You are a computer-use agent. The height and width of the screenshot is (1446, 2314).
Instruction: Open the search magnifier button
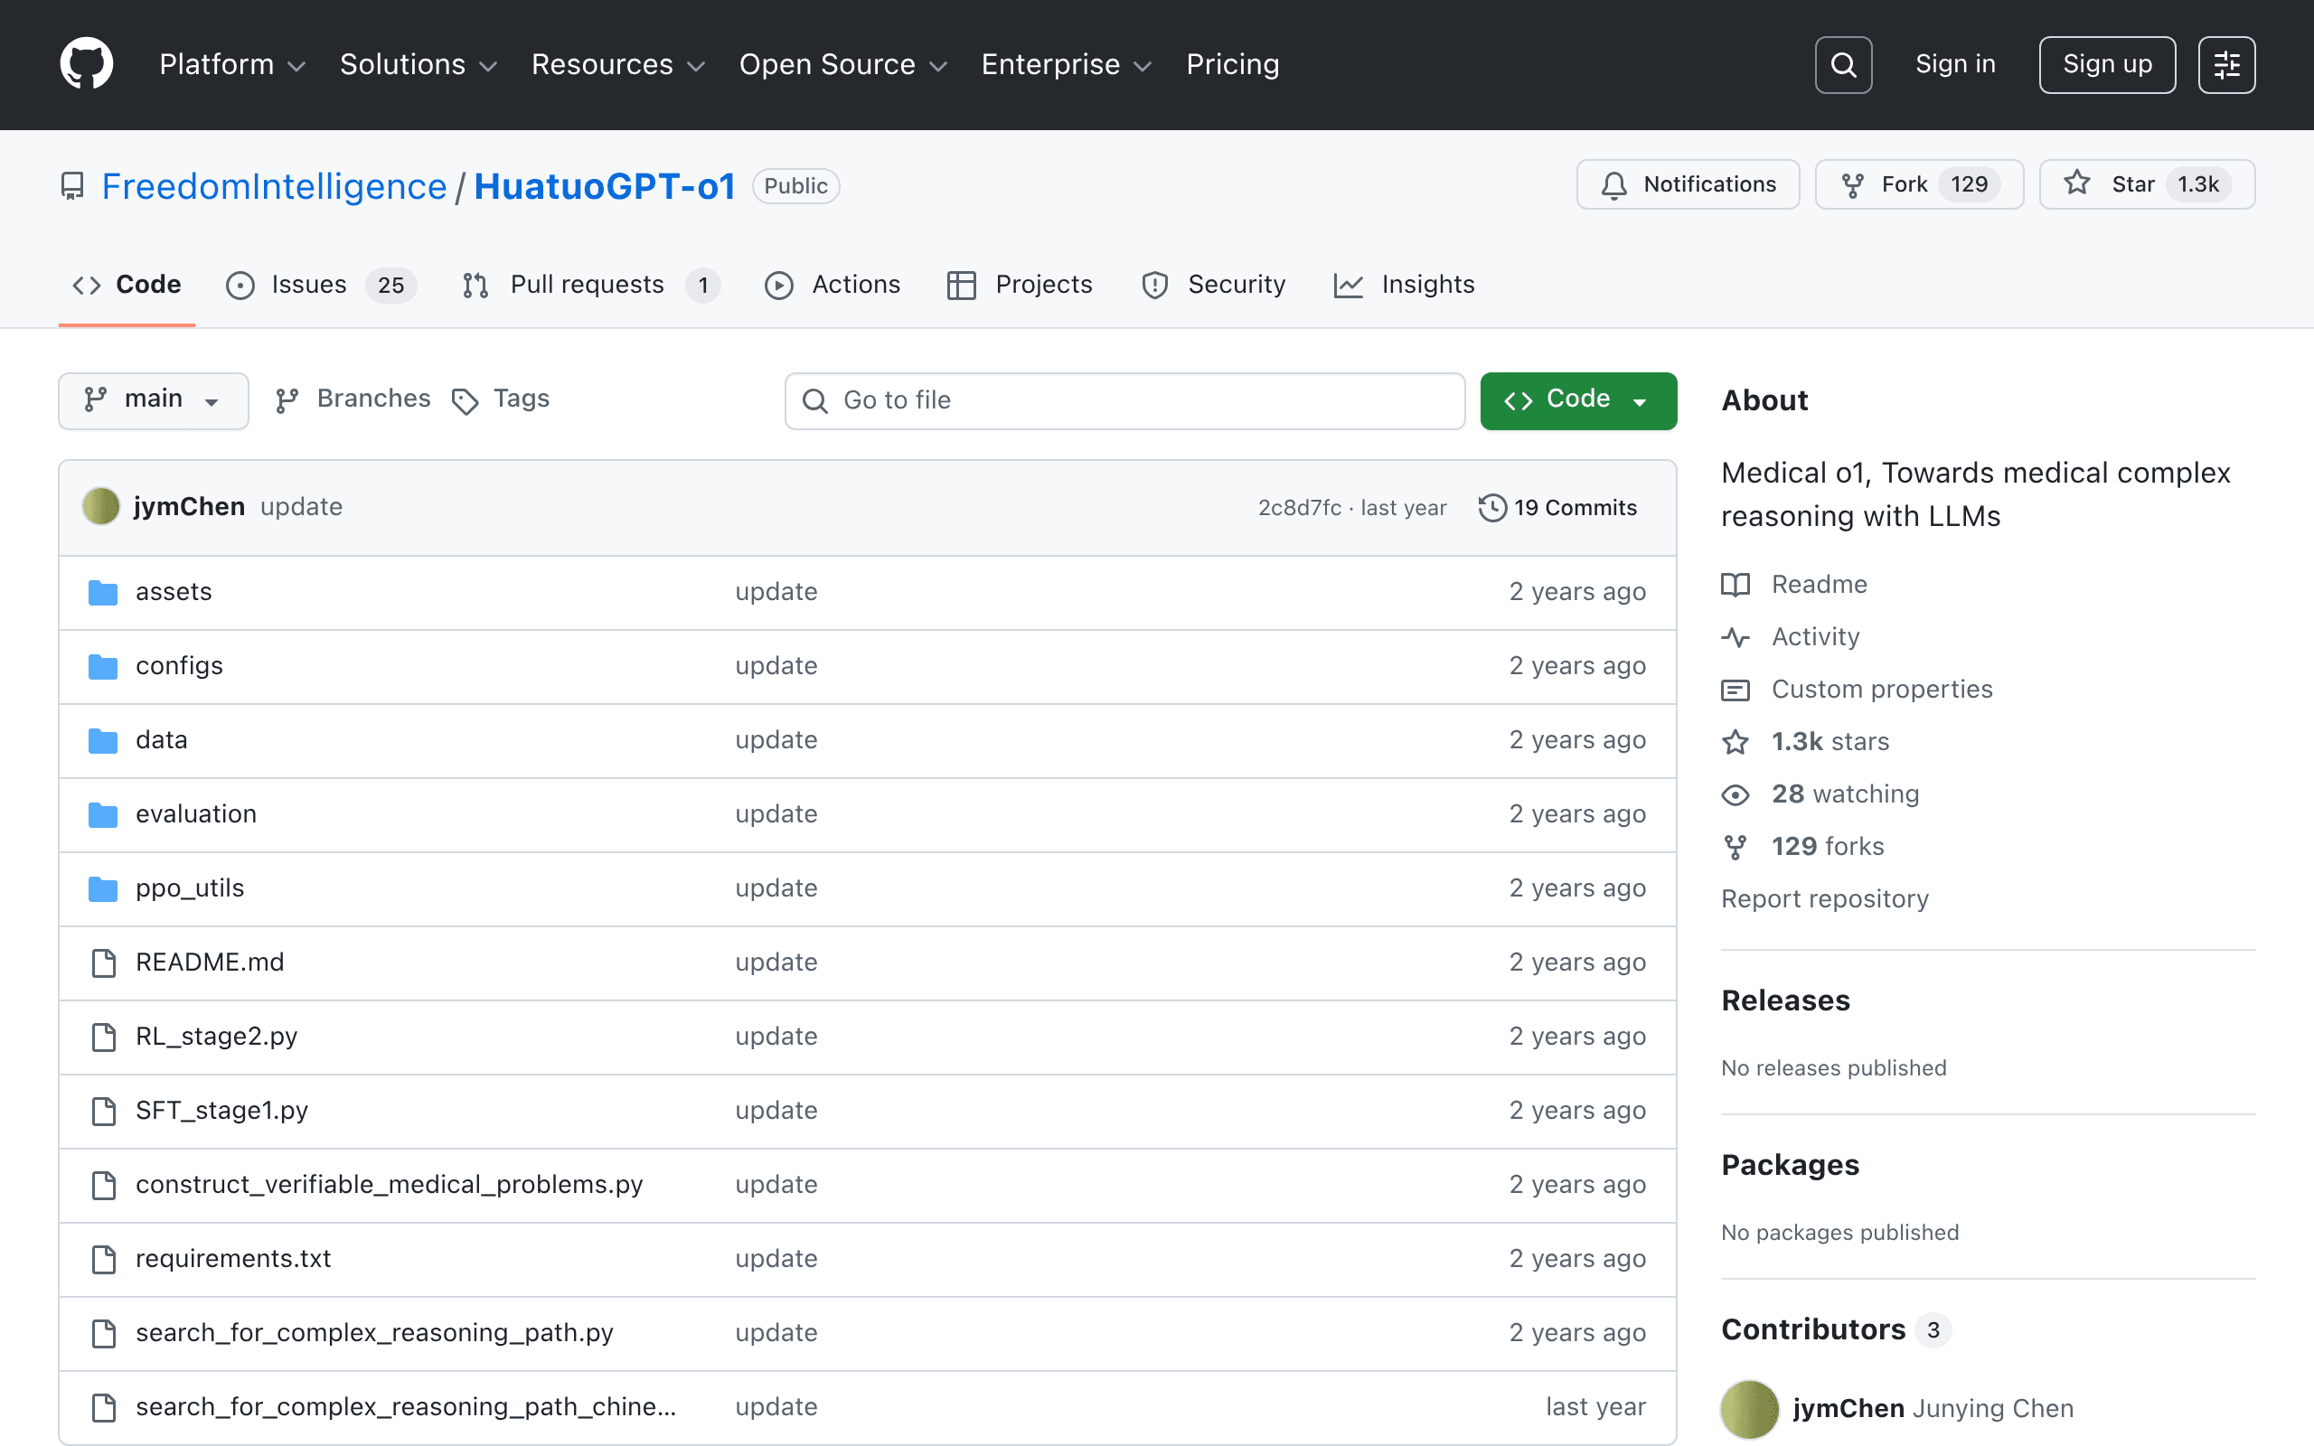tap(1842, 65)
